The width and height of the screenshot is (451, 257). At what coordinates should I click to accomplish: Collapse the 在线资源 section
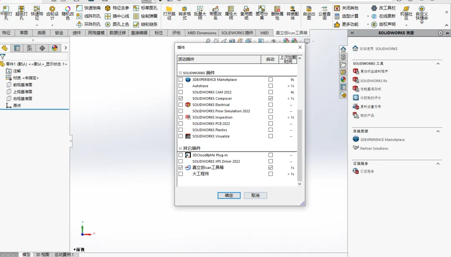438,131
